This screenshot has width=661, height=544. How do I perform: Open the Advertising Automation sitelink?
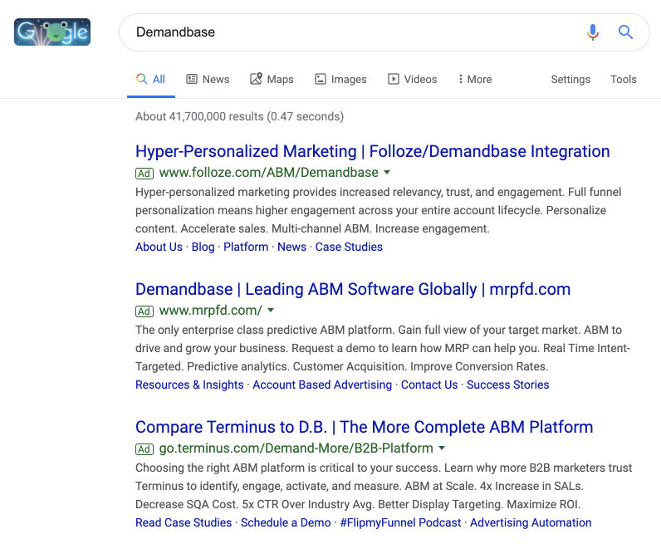531,522
